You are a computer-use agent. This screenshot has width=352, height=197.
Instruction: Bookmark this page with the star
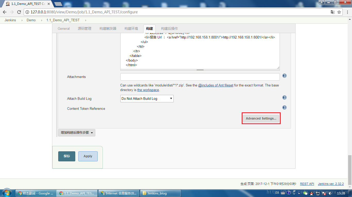pos(339,12)
